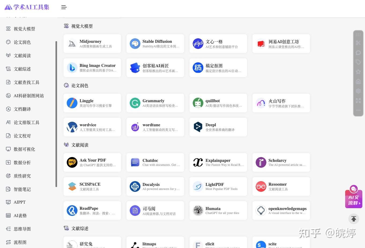Open AI科研制图网站 sidebar item
The width and height of the screenshot is (365, 248).
click(x=28, y=96)
